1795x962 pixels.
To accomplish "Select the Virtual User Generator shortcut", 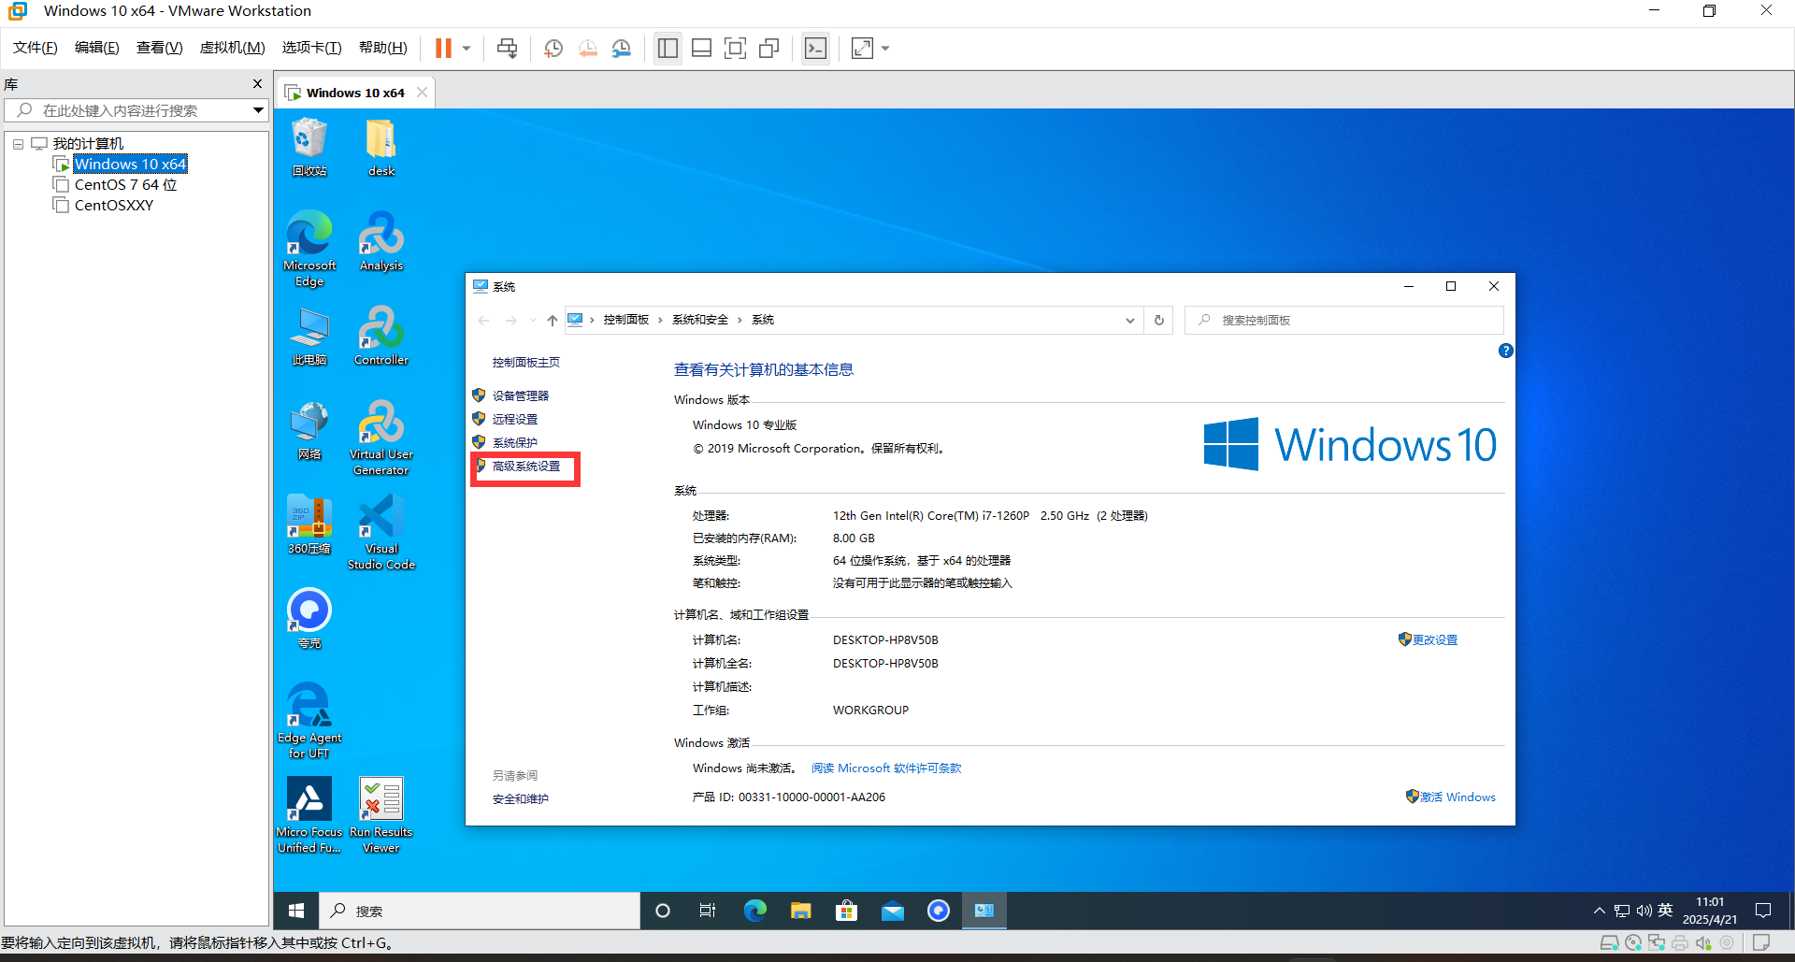I will pos(381,437).
